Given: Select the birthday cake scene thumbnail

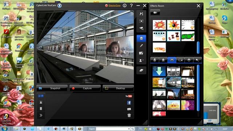Looking at the screenshot, I should 173,105.
